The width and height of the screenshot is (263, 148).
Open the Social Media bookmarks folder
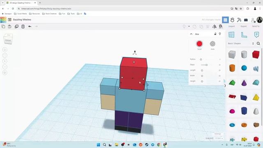point(21,14)
